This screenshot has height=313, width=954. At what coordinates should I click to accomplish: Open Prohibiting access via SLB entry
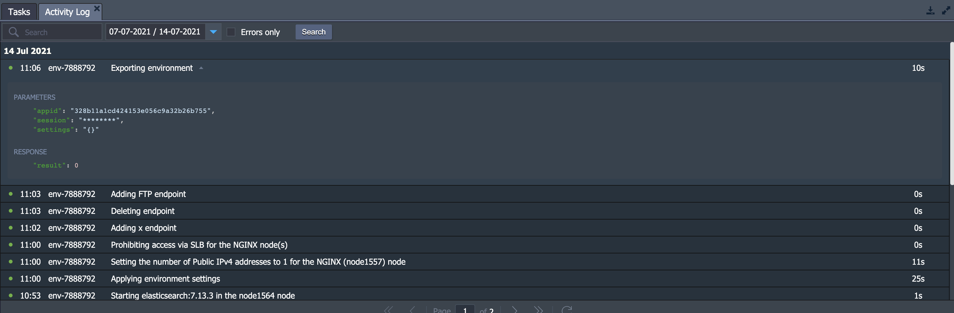(474, 245)
